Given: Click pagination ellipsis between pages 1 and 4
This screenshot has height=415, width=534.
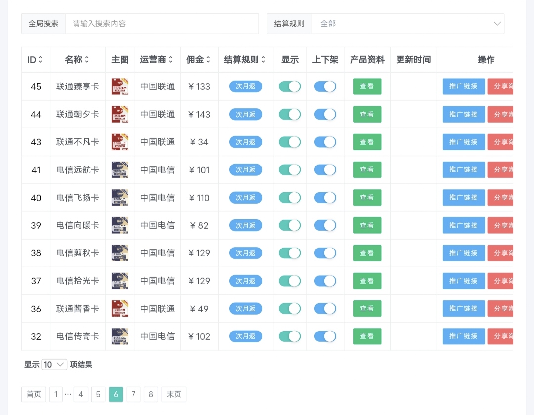Looking at the screenshot, I should pyautogui.click(x=68, y=394).
